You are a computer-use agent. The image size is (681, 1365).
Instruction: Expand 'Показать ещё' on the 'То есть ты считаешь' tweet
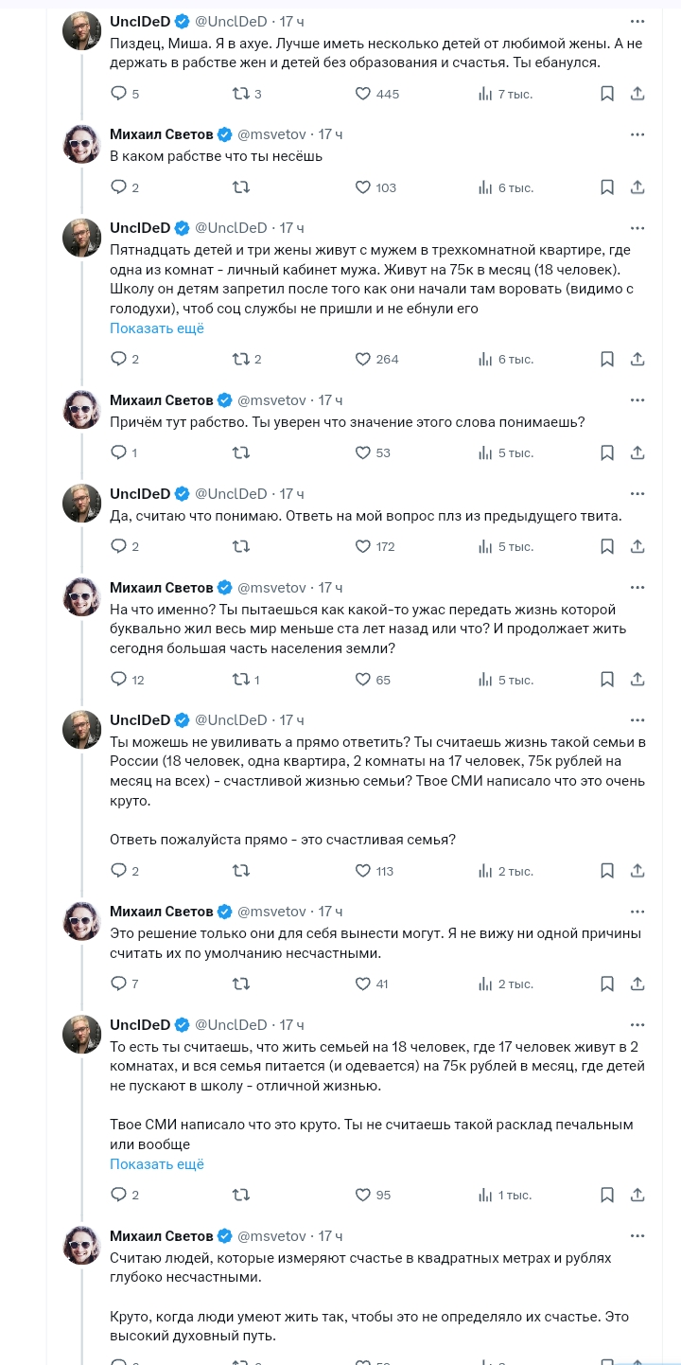[157, 1164]
